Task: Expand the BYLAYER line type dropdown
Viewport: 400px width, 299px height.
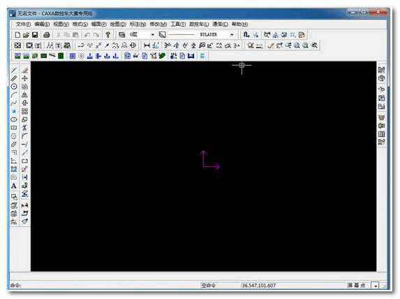Action: (232, 35)
